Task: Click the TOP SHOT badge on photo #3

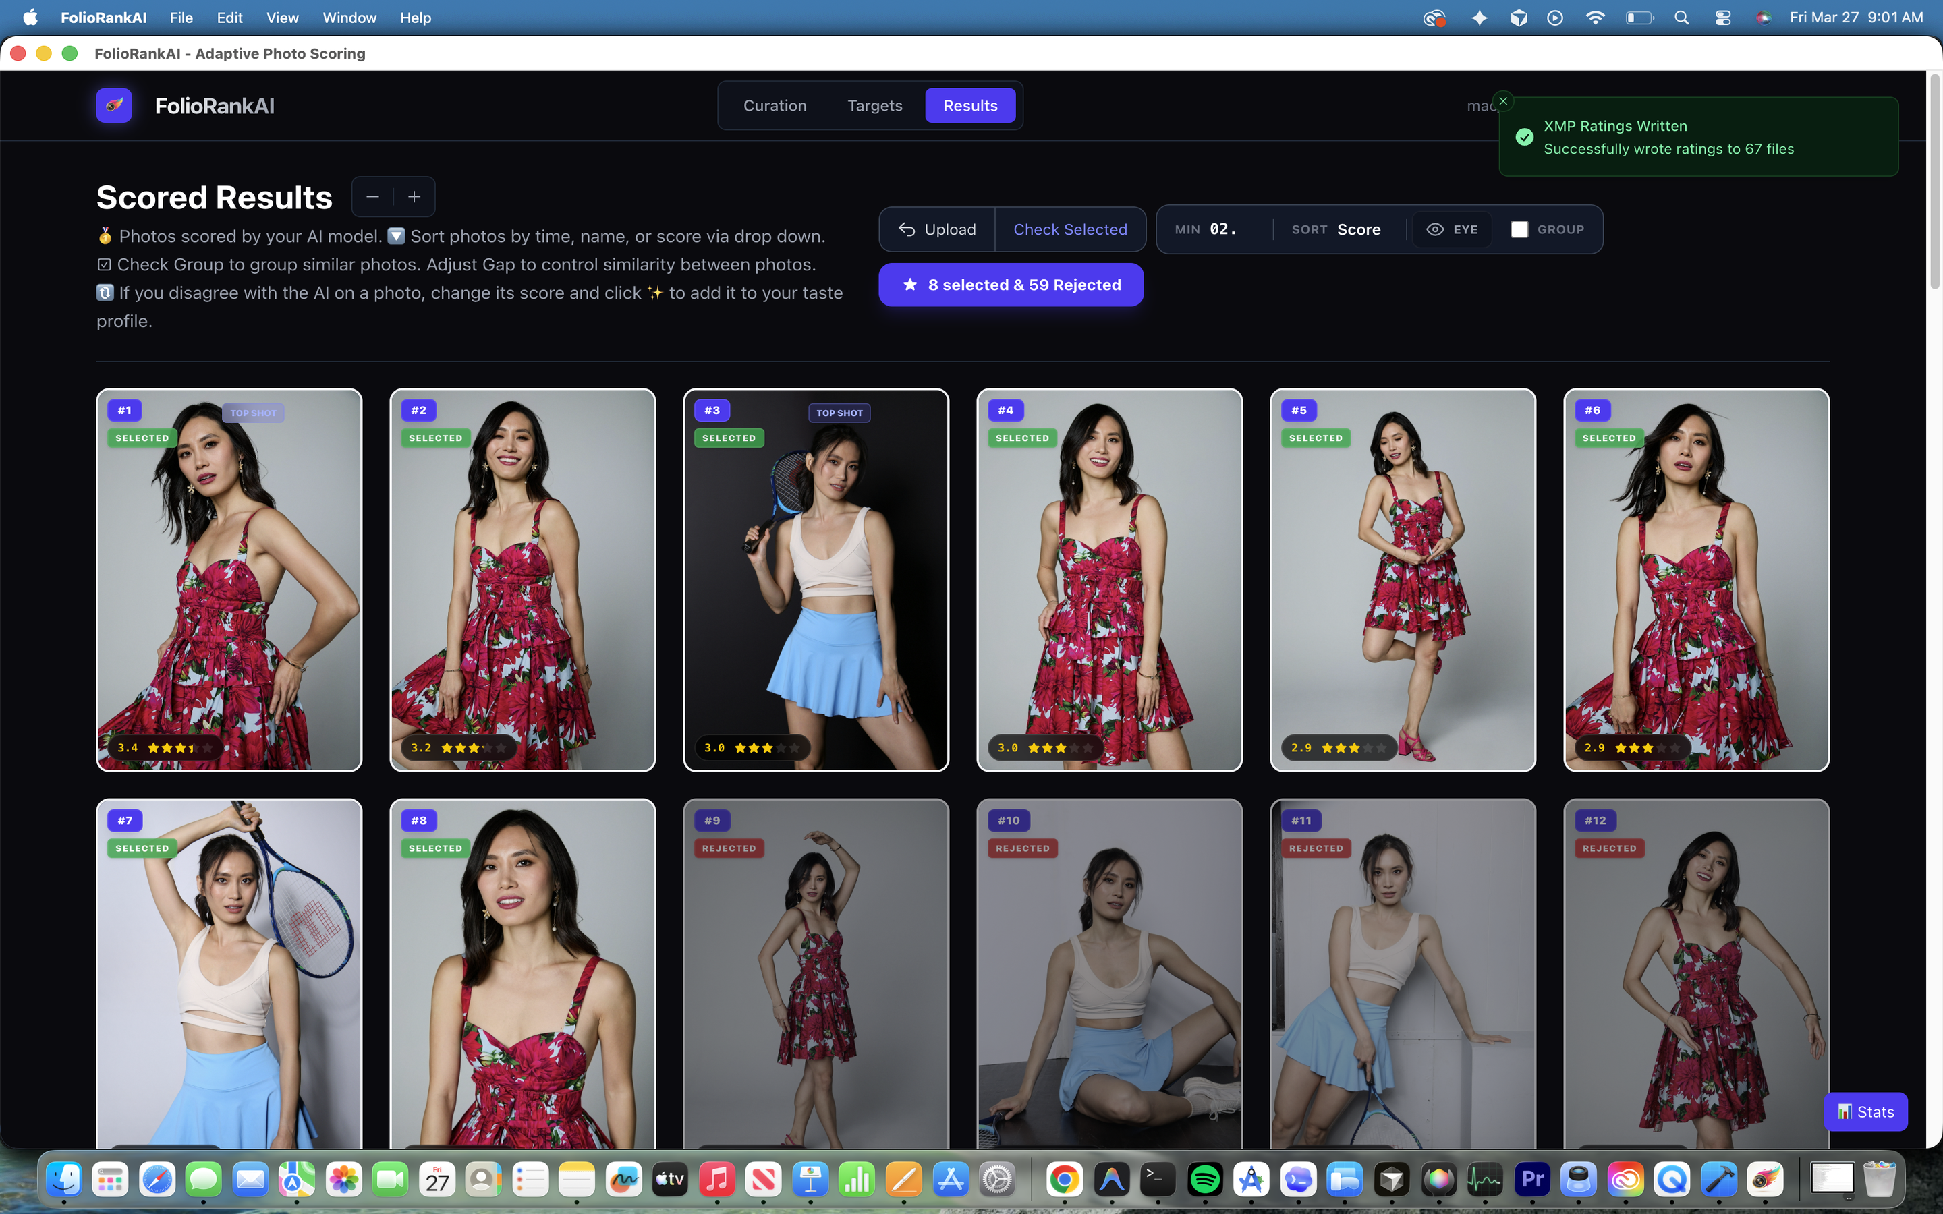Action: 839,413
